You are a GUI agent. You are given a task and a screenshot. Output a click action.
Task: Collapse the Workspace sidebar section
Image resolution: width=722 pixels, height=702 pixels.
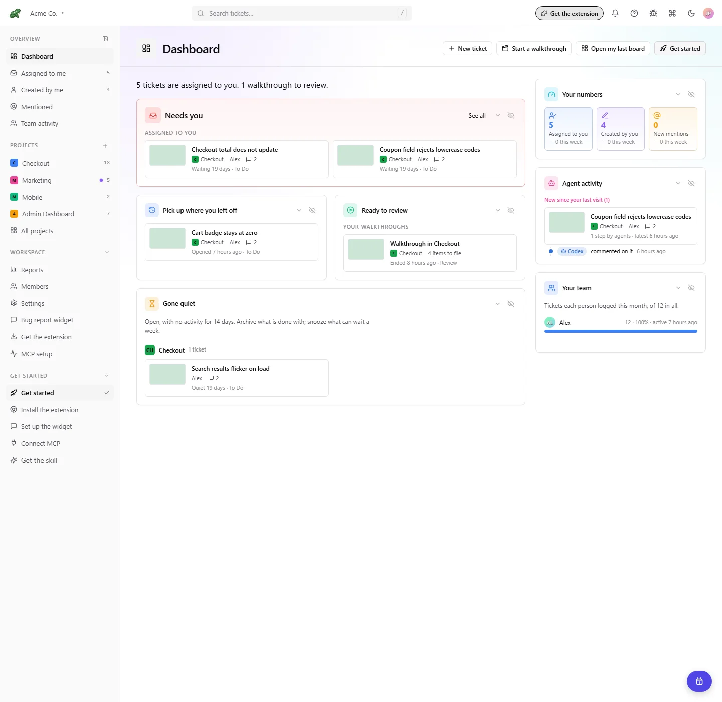(106, 252)
